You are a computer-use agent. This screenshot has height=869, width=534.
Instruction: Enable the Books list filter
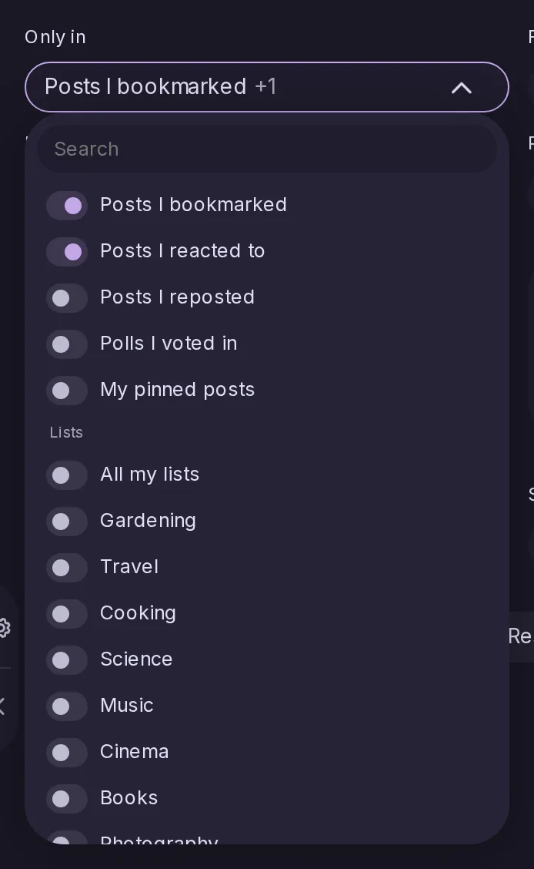click(67, 799)
